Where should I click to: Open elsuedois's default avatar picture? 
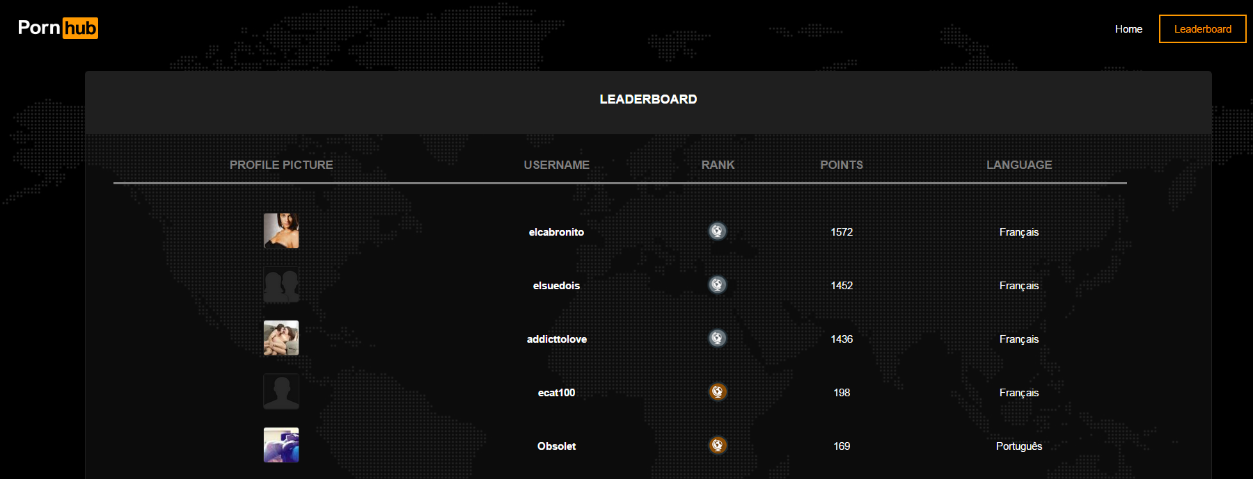tap(281, 284)
